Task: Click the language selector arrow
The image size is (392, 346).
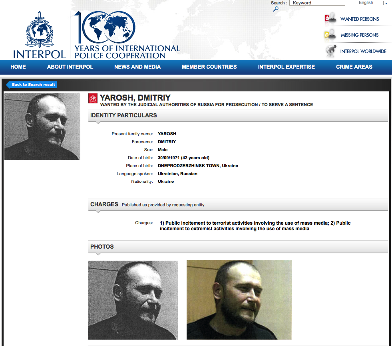Action: pos(386,3)
